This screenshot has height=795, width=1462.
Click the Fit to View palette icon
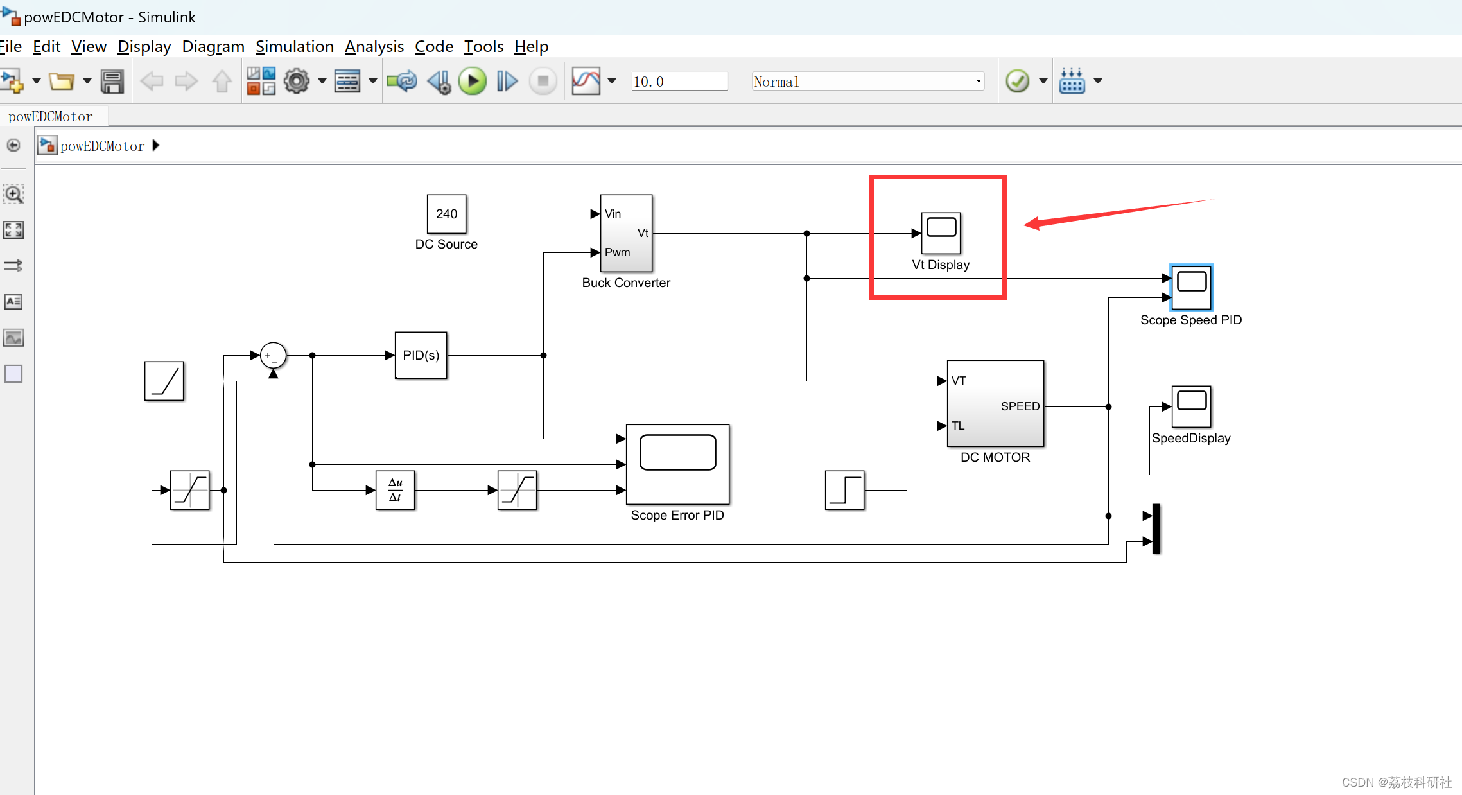(x=13, y=230)
